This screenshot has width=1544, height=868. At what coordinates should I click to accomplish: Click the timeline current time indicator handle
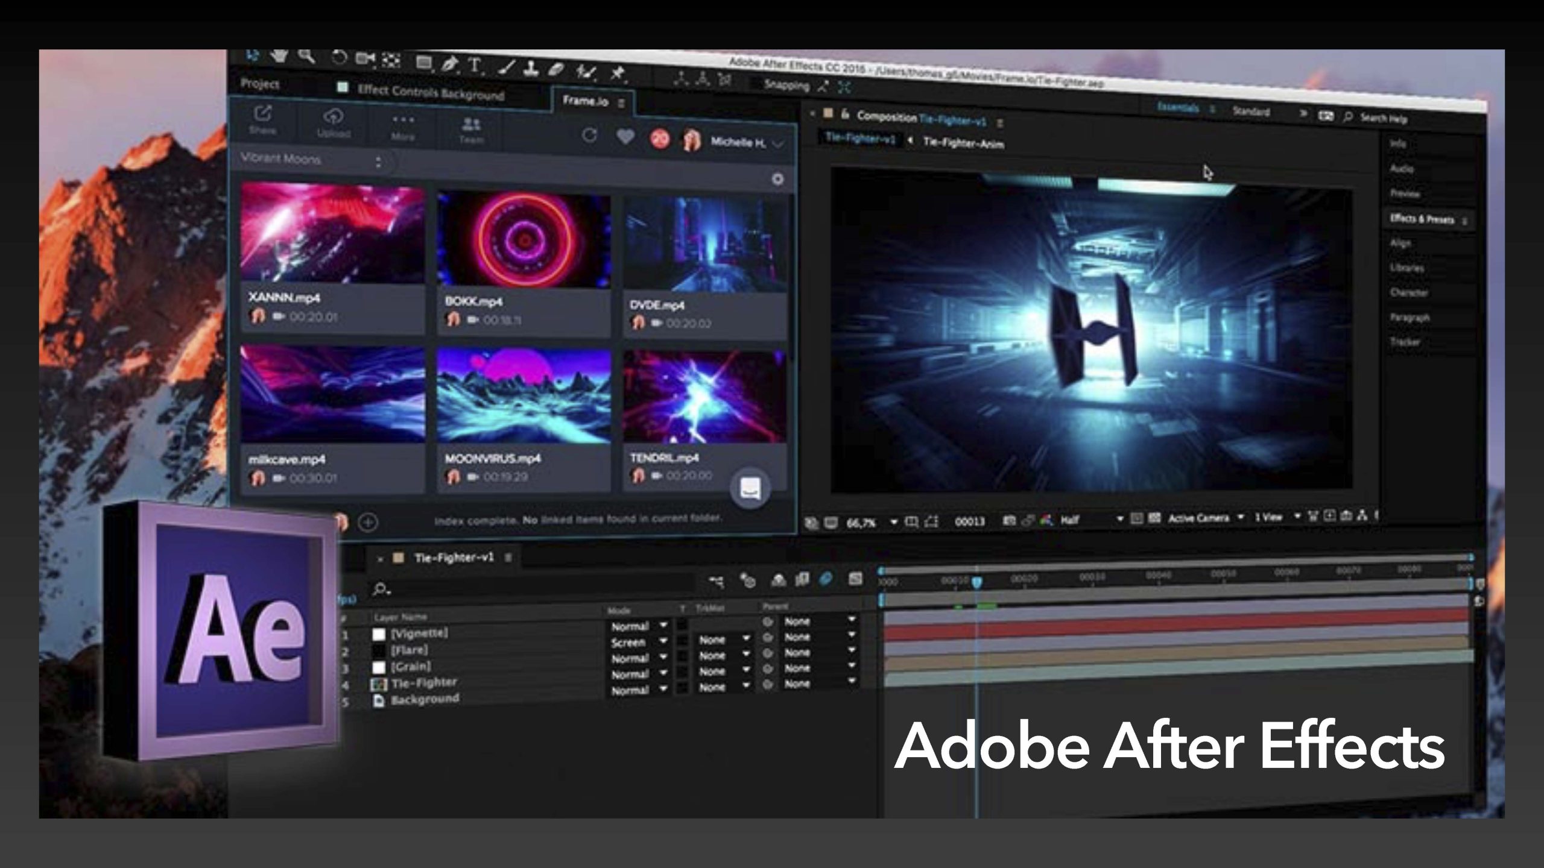tap(977, 582)
